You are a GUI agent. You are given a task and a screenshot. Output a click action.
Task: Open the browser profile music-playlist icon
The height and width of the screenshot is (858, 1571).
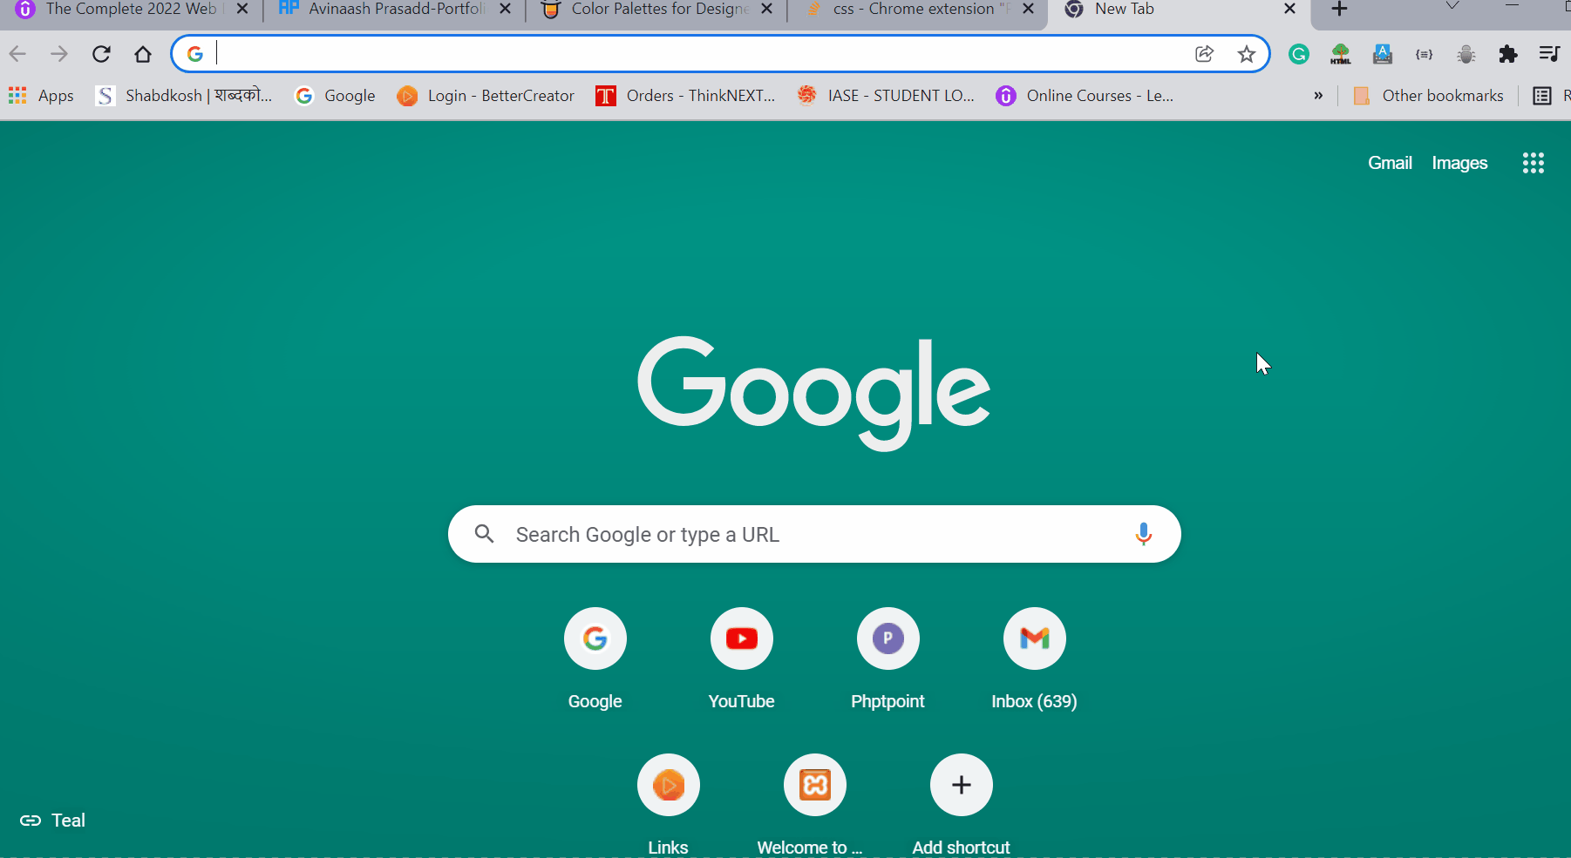click(1550, 53)
